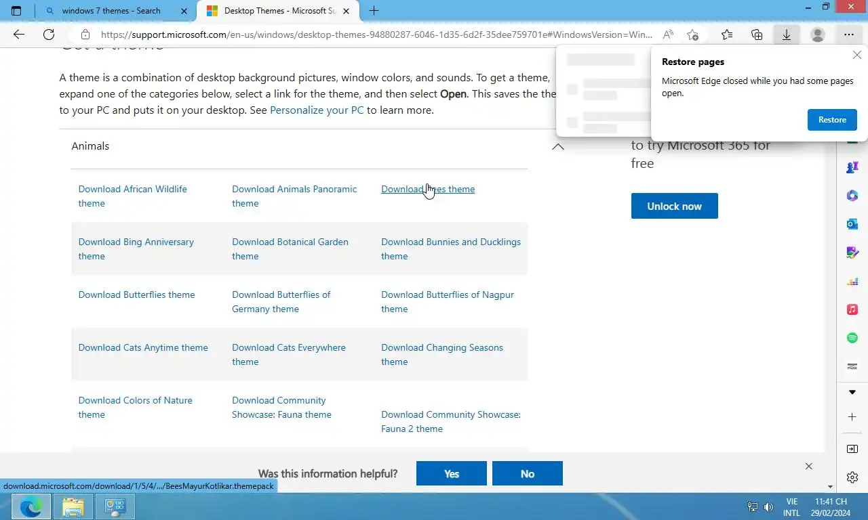Open network icon in system tray
This screenshot has width=868, height=520.
point(752,506)
